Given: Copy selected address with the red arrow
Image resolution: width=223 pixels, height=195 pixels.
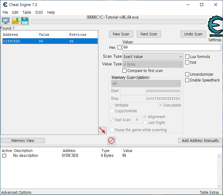Looking at the screenshot, I should point(103,131).
